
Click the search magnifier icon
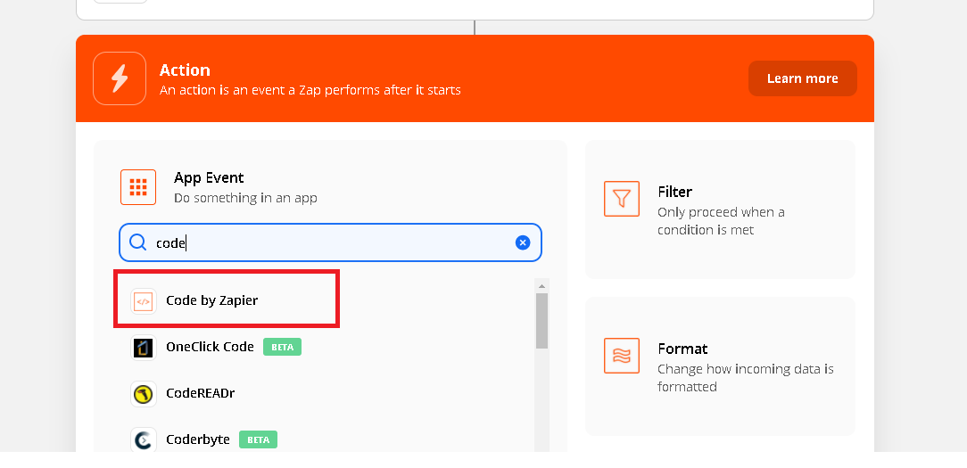coord(138,242)
